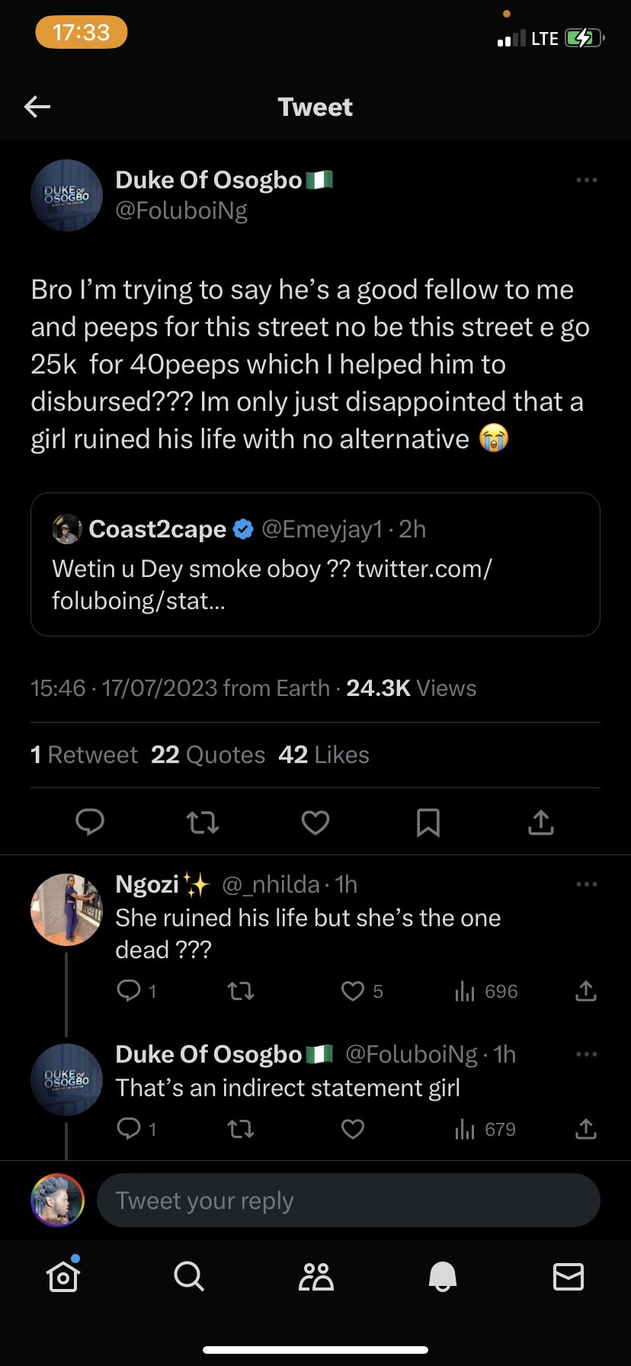View the 22 Quotes list

point(207,755)
